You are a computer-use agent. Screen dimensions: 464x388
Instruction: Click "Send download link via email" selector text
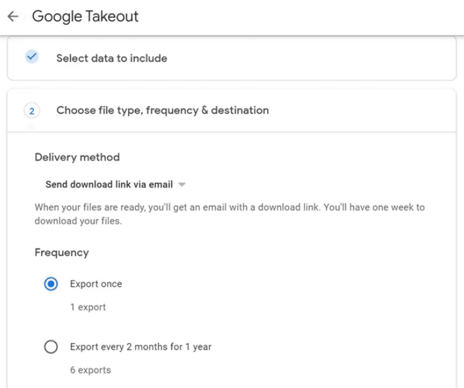coord(109,184)
